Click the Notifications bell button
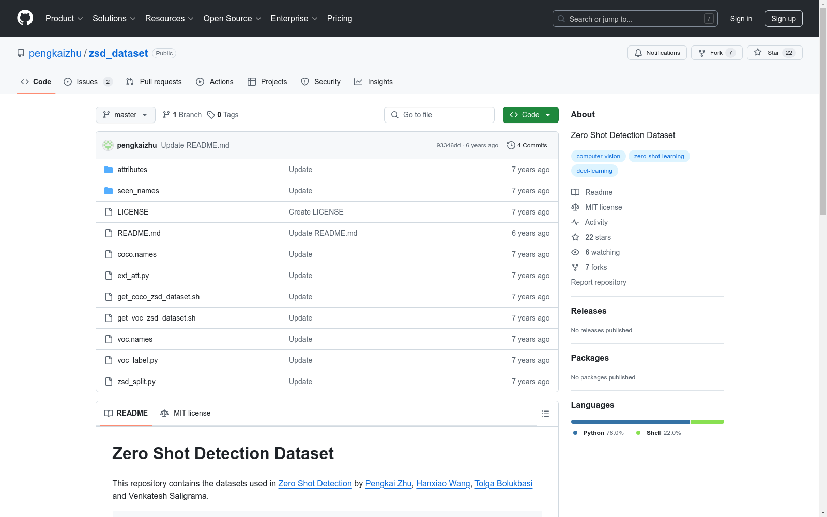This screenshot has height=517, width=827. 657,53
